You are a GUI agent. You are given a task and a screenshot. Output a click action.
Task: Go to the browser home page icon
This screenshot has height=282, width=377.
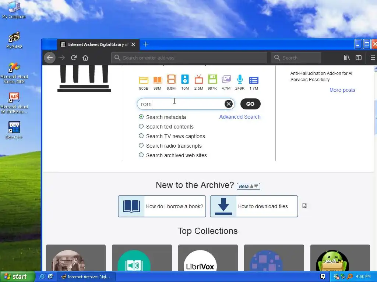pos(85,58)
